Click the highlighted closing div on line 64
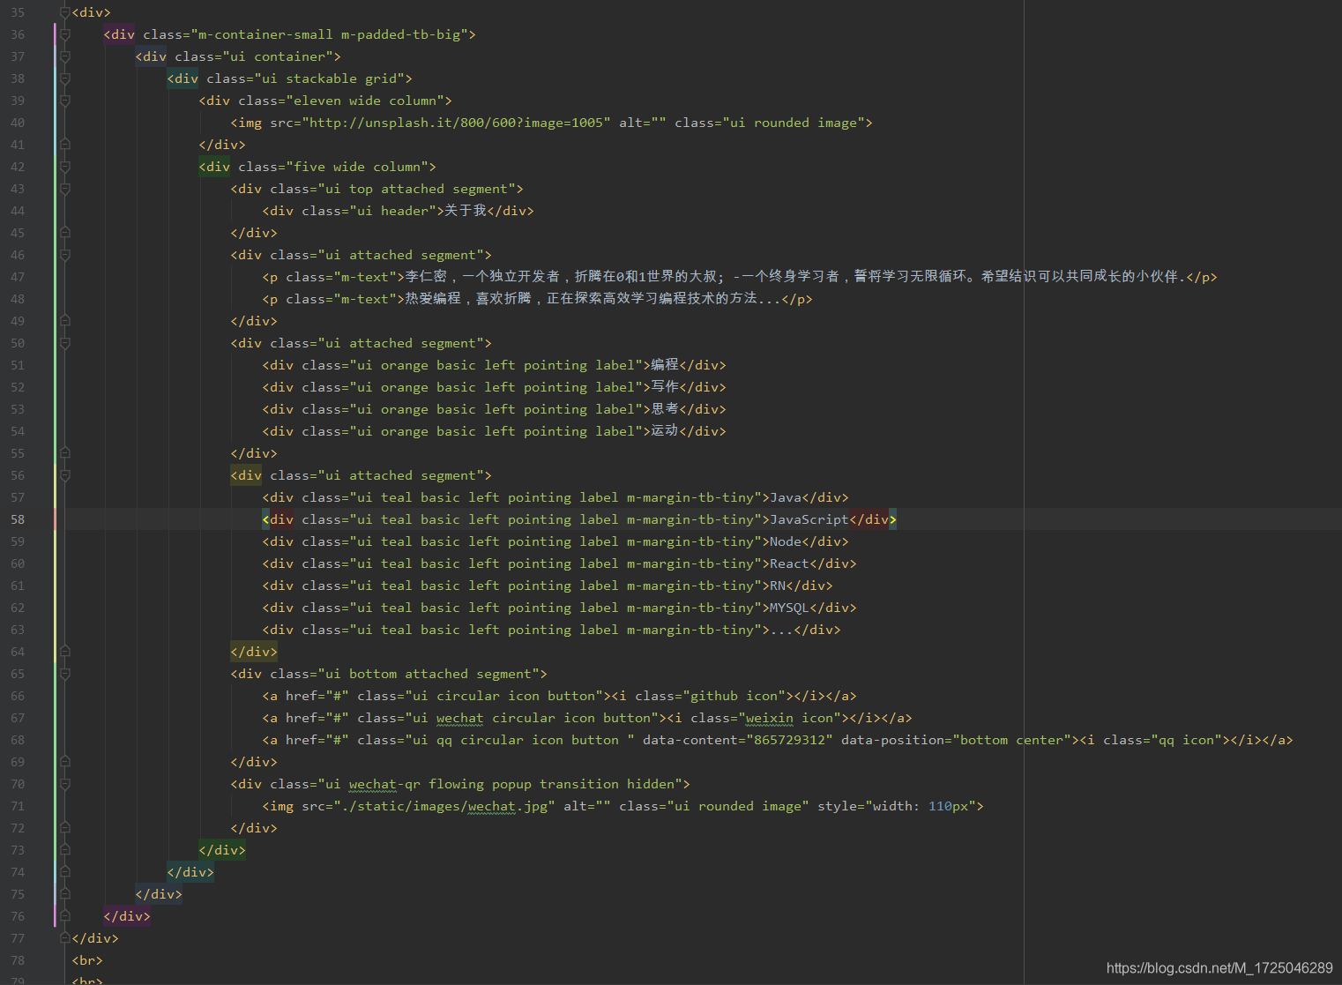The image size is (1342, 985). [254, 652]
